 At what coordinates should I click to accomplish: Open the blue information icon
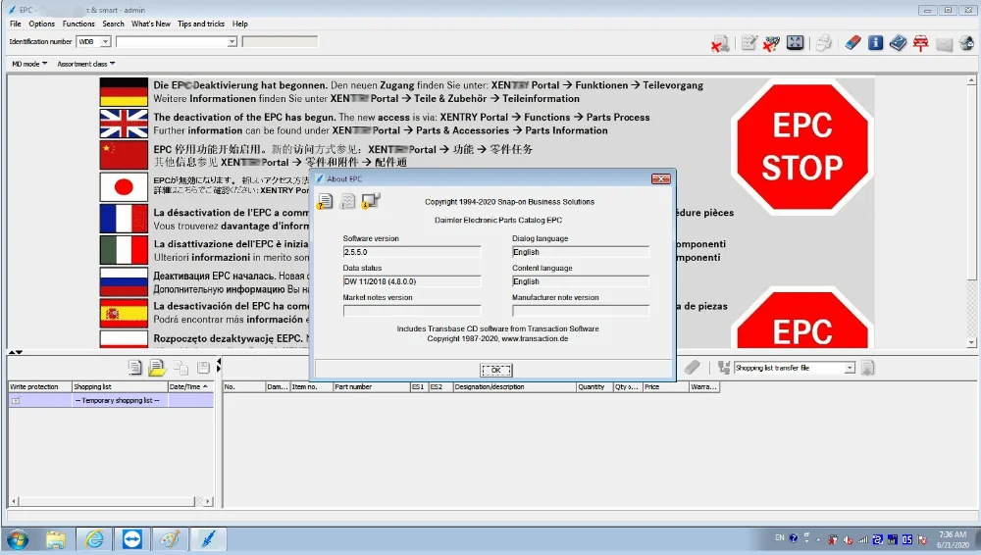click(875, 42)
